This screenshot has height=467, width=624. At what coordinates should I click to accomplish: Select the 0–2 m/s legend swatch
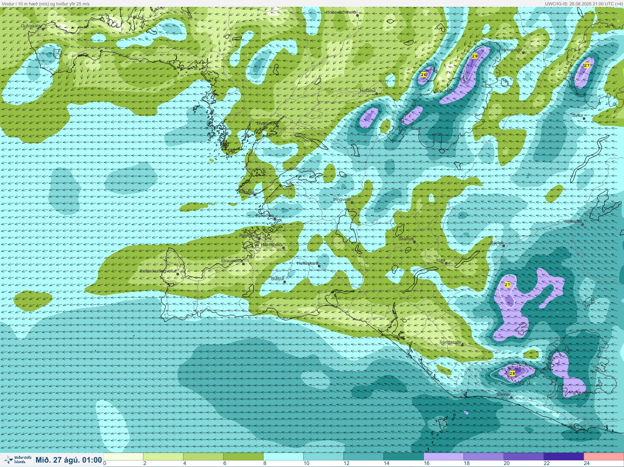123,457
